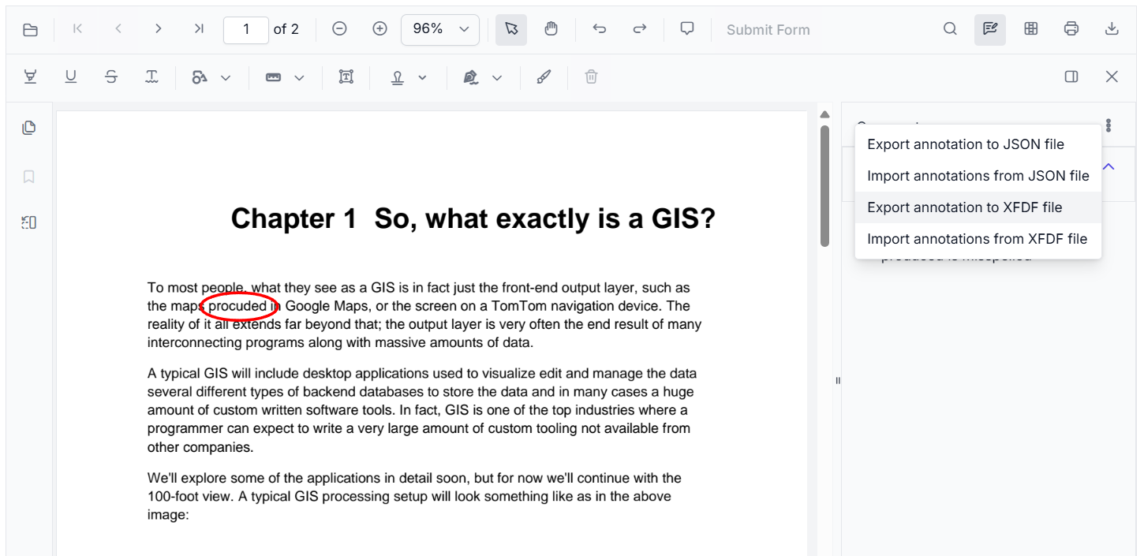The width and height of the screenshot is (1144, 556).
Task: Go to the first page
Action: coord(77,29)
